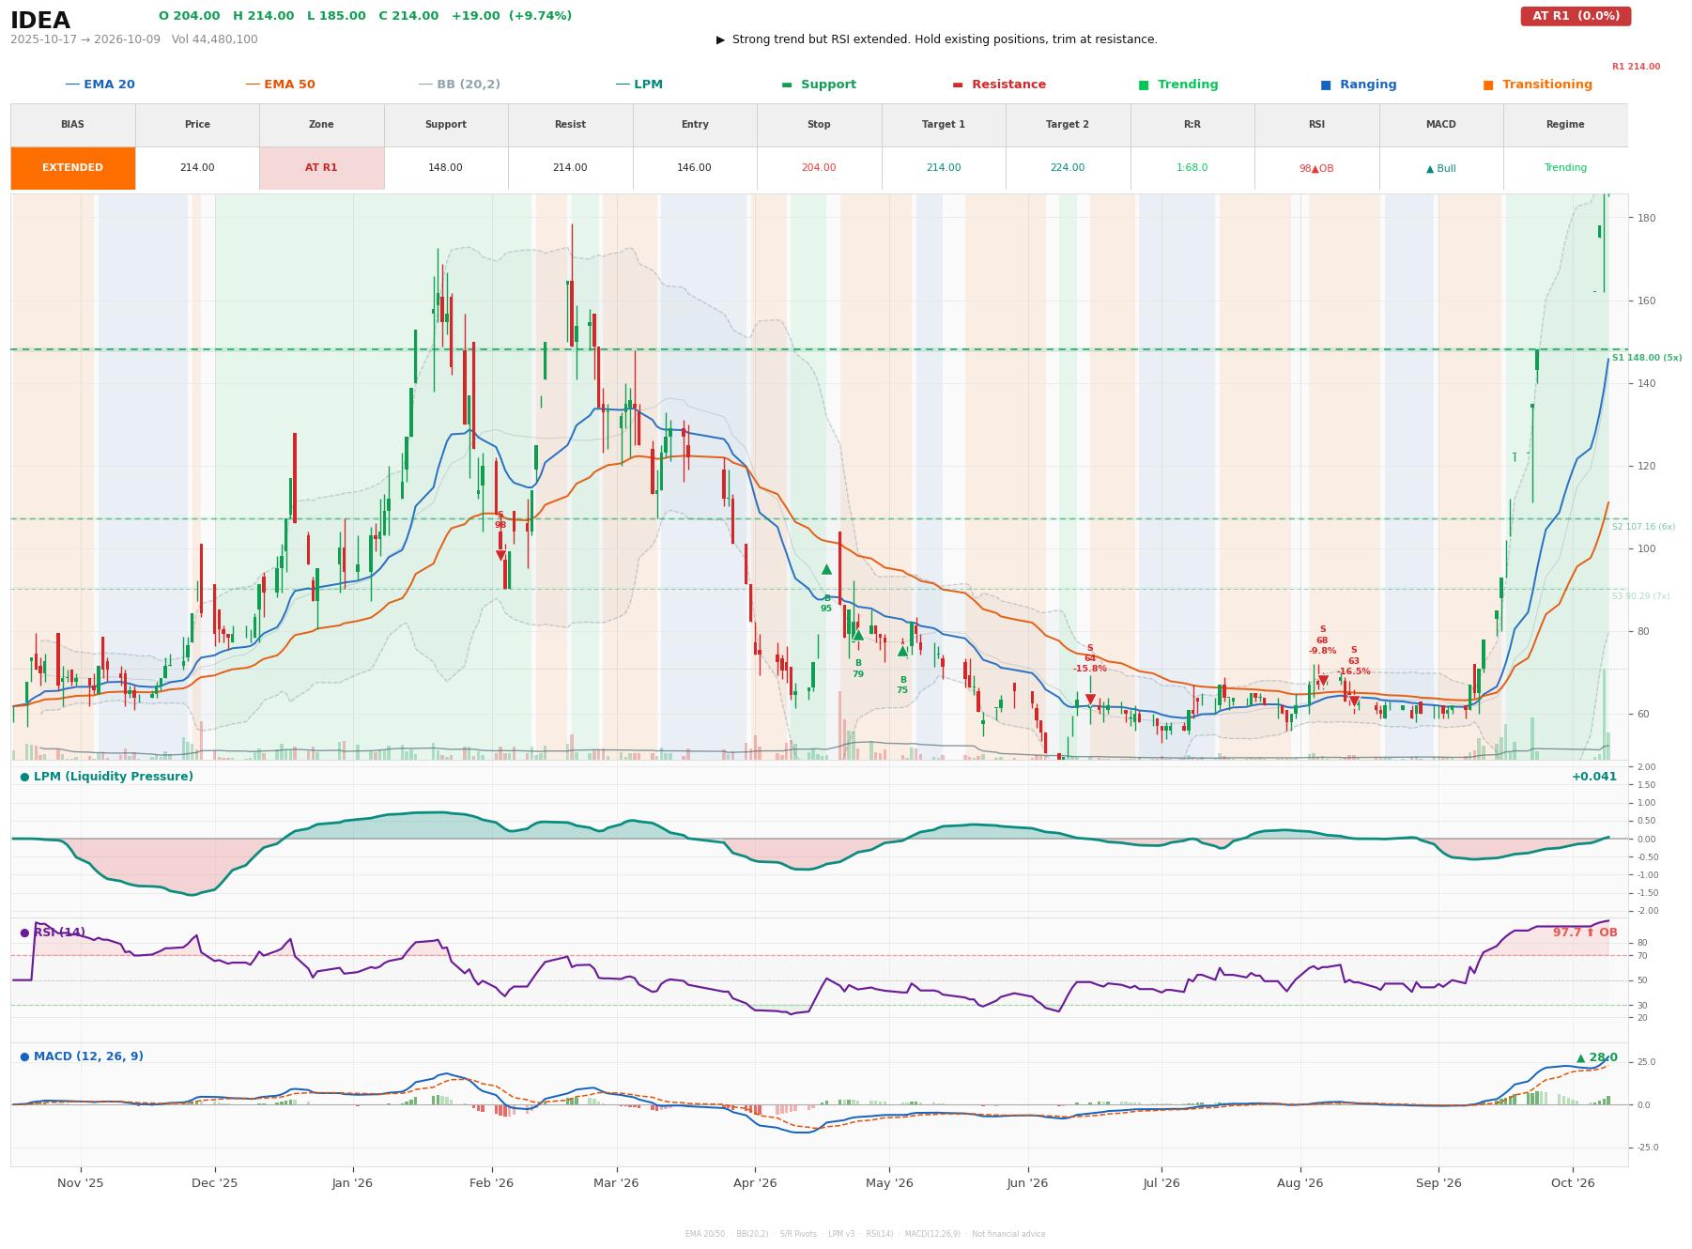Click the Stop value 204.00 cell

point(819,168)
